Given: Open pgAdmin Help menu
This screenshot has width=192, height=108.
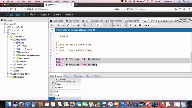Looking at the screenshot, I should click(x=70, y=15).
